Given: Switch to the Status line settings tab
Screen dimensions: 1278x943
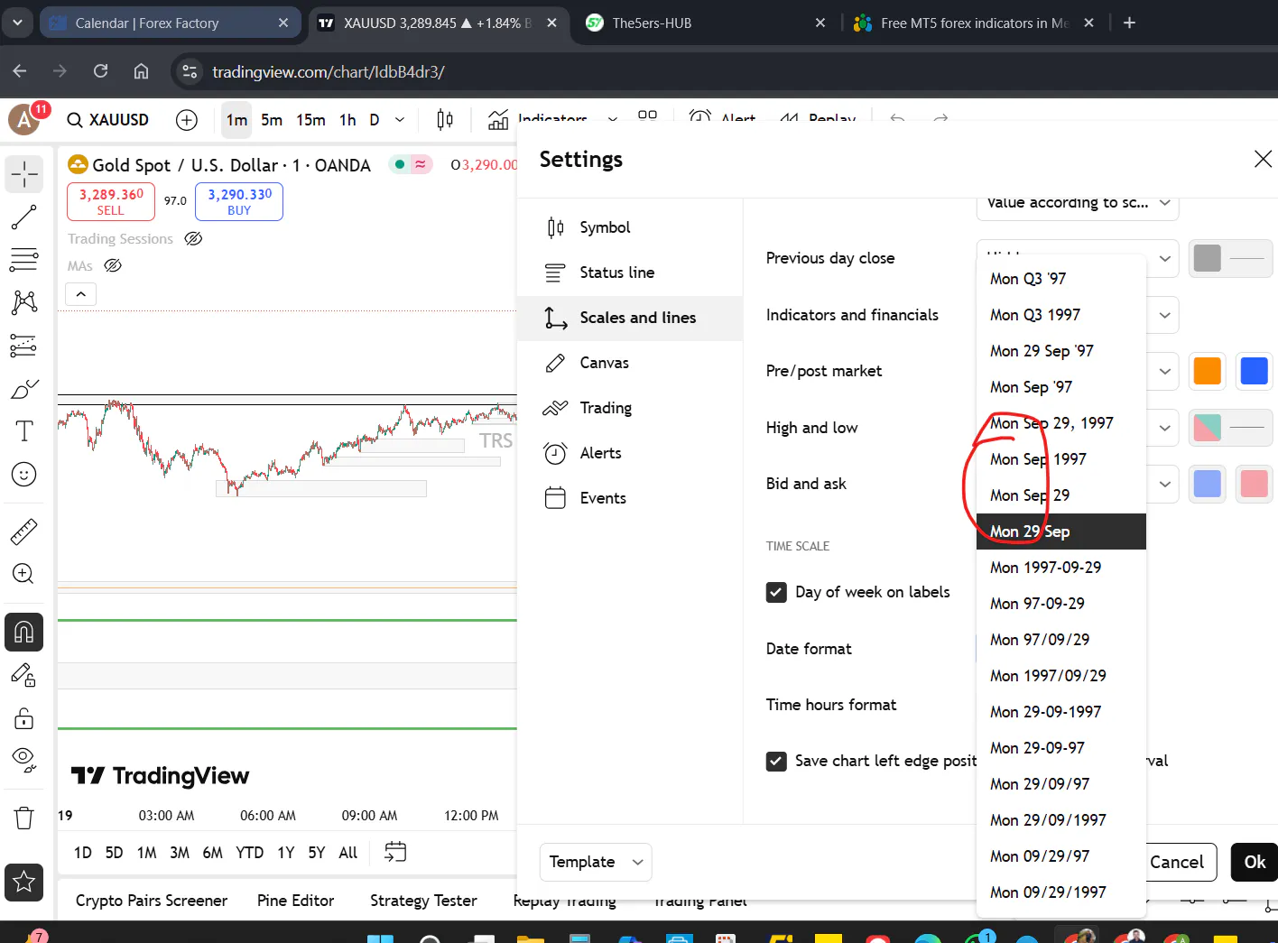Looking at the screenshot, I should [x=630, y=273].
